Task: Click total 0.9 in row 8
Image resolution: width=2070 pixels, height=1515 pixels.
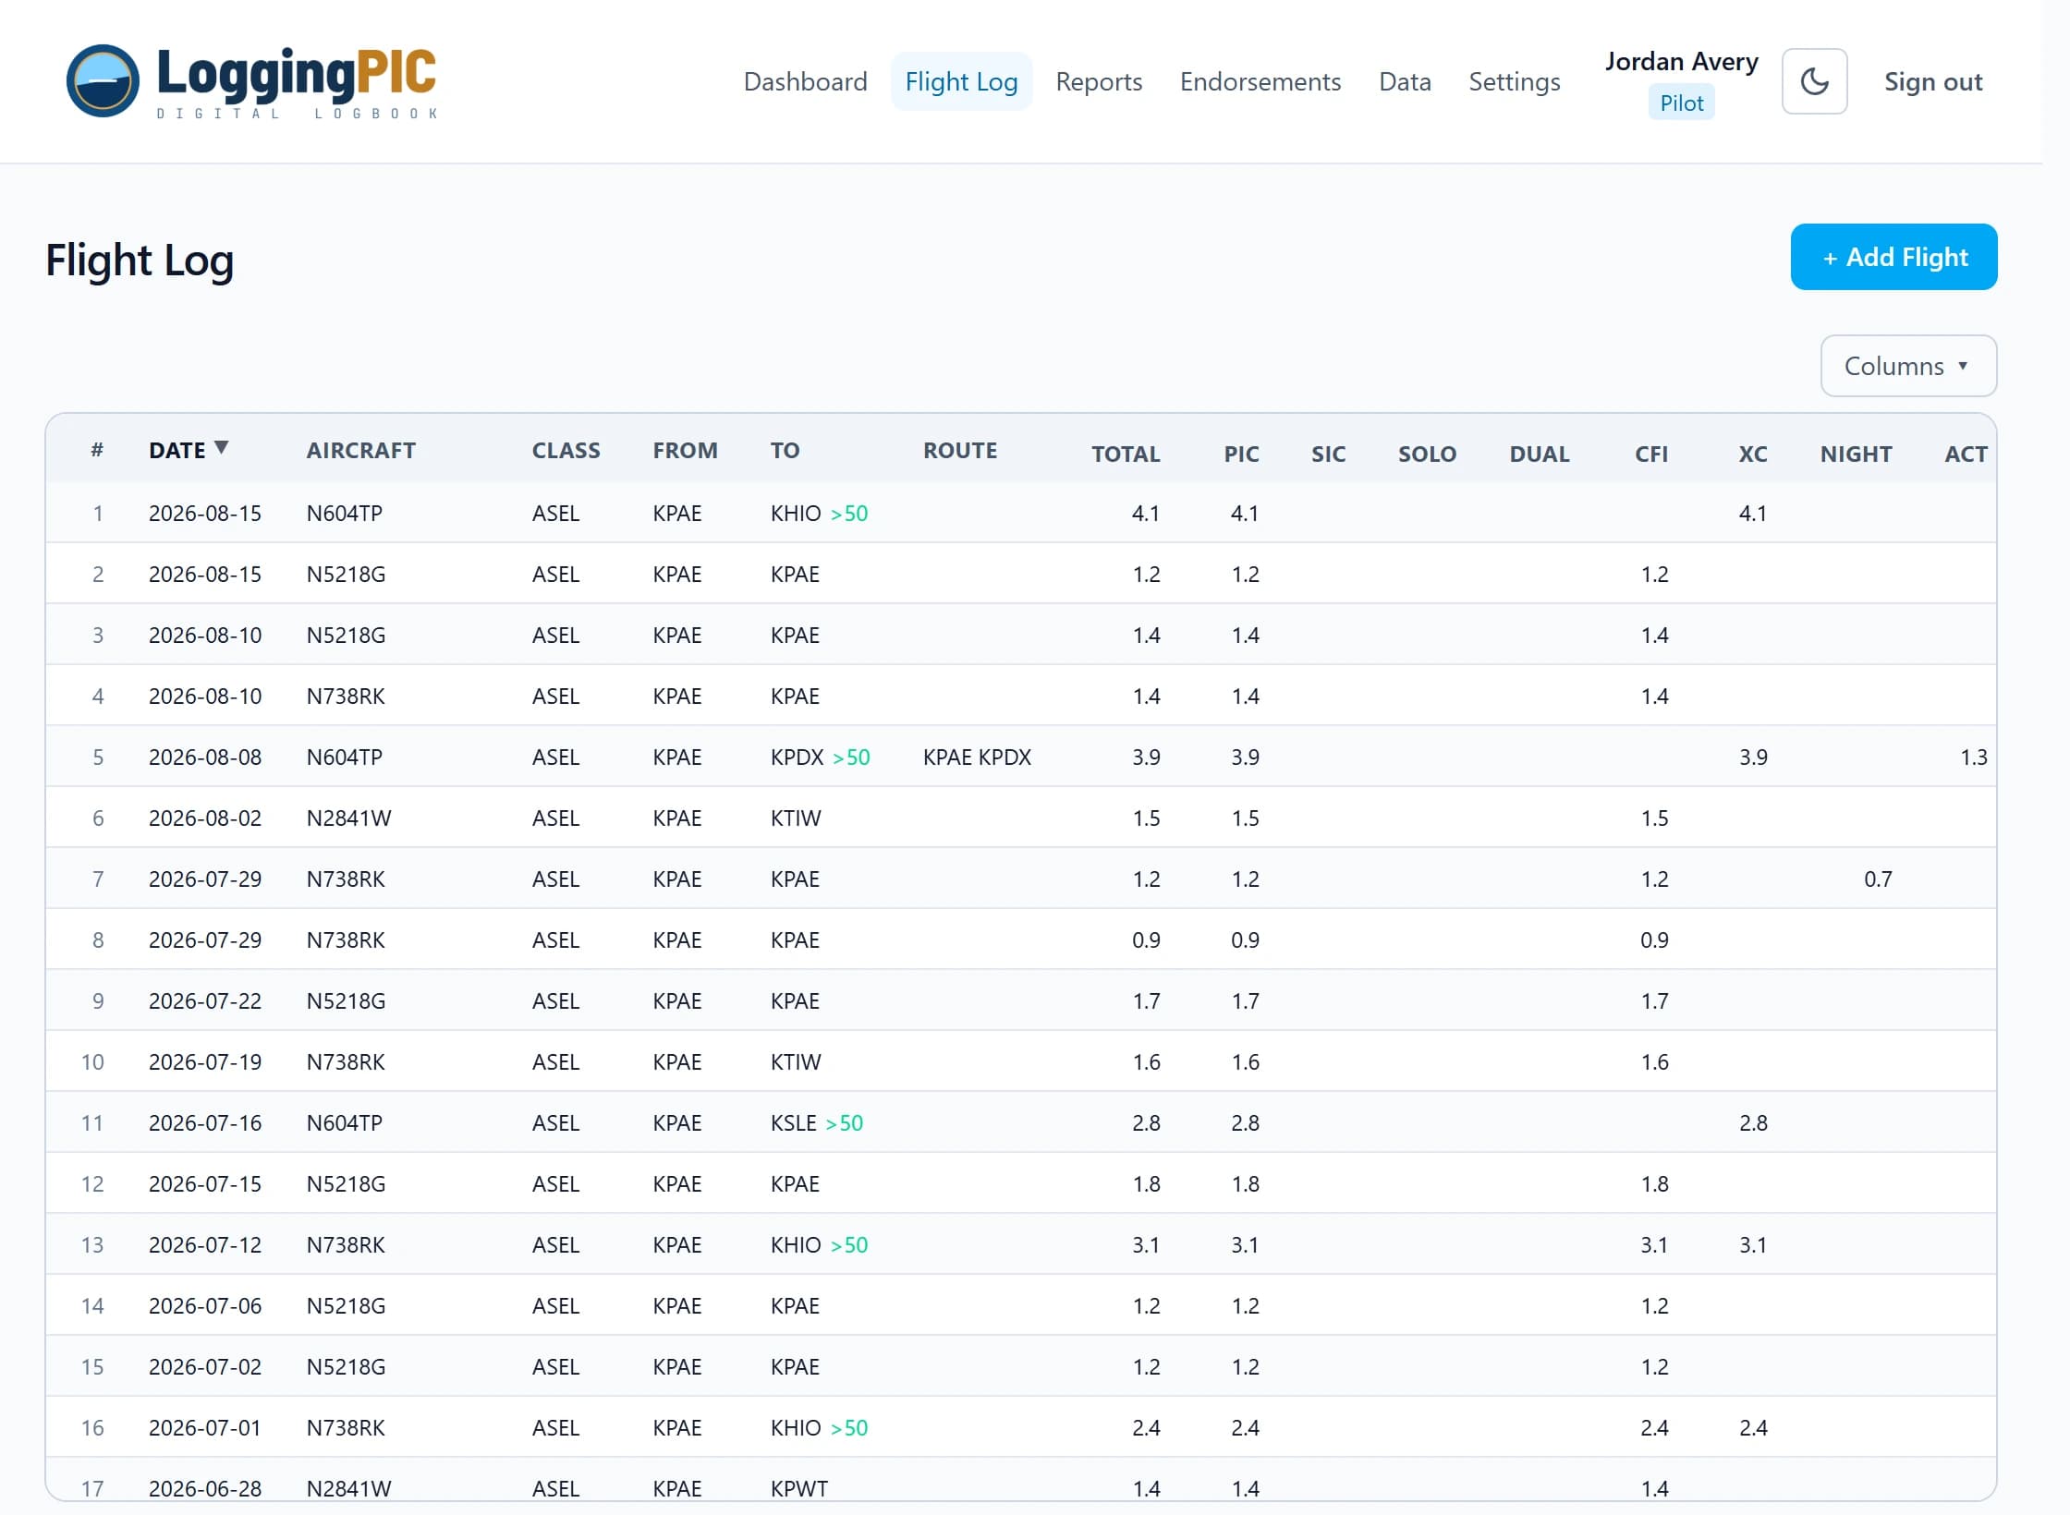Action: coord(1146,939)
